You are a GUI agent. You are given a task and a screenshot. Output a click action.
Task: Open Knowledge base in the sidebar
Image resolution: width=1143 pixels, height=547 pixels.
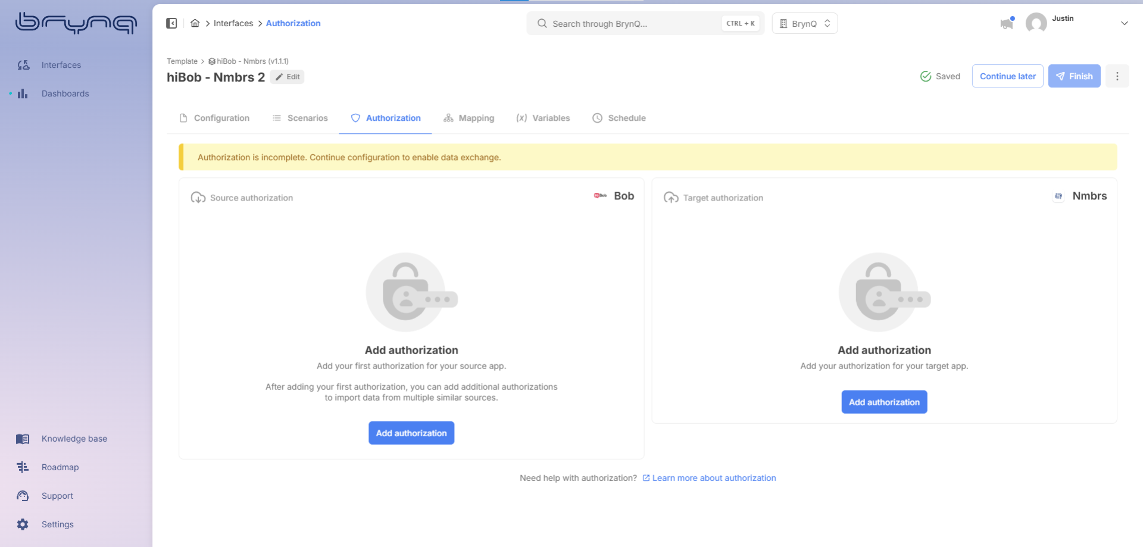[x=74, y=439]
